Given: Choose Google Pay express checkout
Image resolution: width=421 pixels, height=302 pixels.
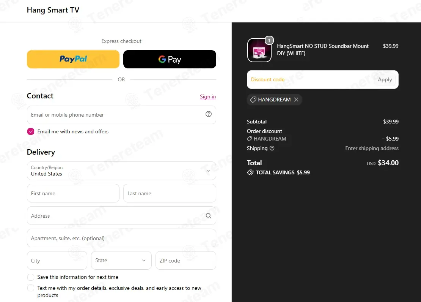Looking at the screenshot, I should click(170, 59).
